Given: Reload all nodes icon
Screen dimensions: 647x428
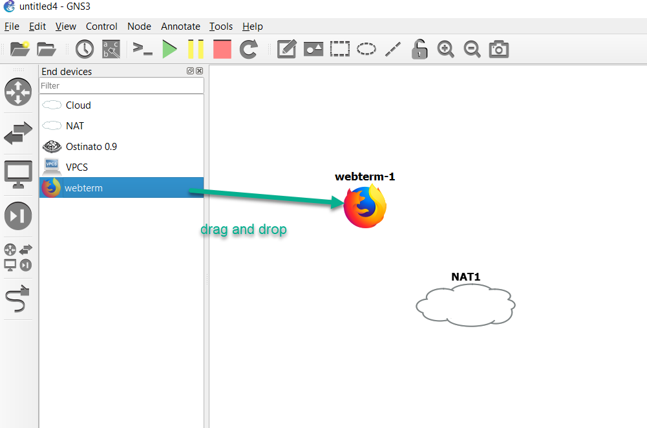Looking at the screenshot, I should point(249,49).
